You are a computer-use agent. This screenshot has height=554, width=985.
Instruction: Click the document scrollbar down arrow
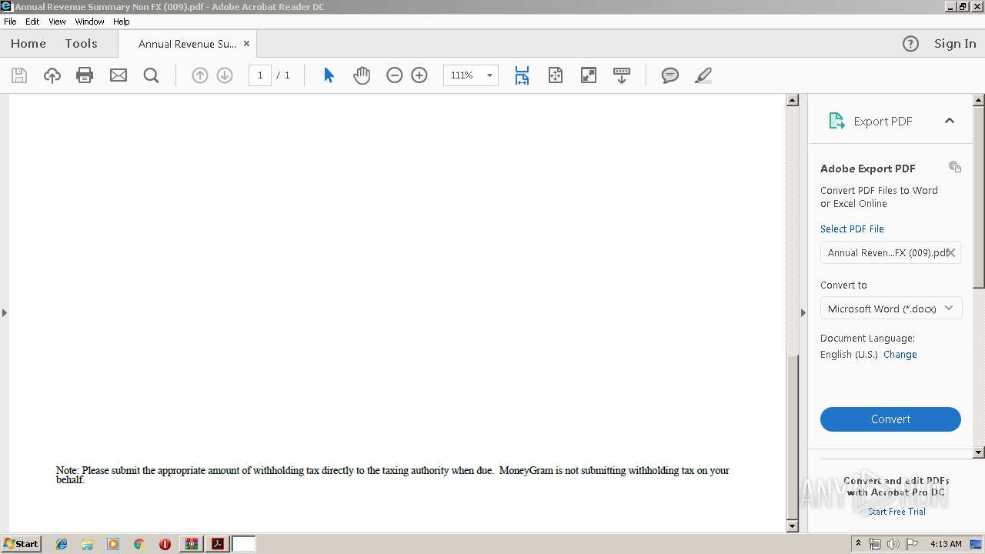click(792, 526)
